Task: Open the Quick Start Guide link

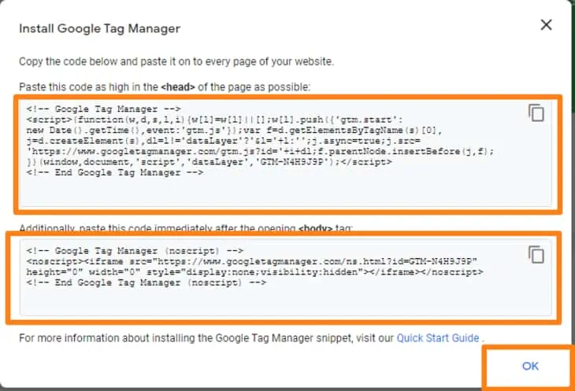Action: pos(438,338)
